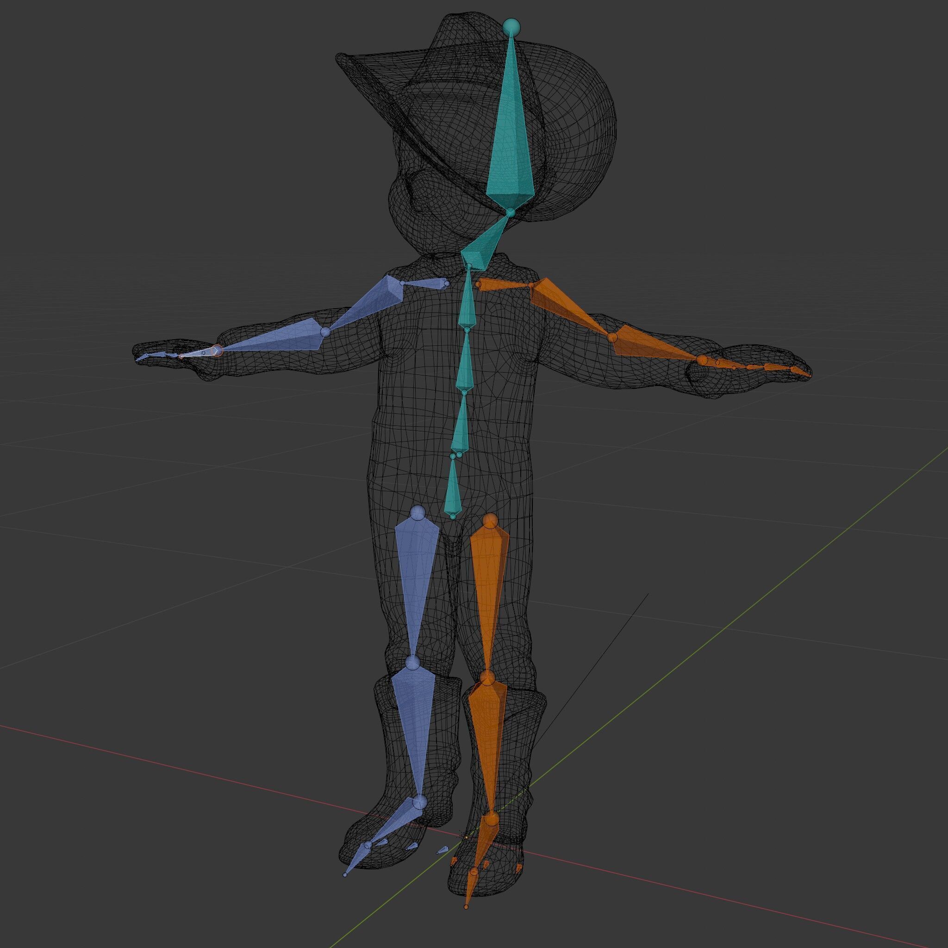This screenshot has height=948, width=948.
Task: Click the highlighted wrist joint on blue arm
Action: click(x=217, y=350)
